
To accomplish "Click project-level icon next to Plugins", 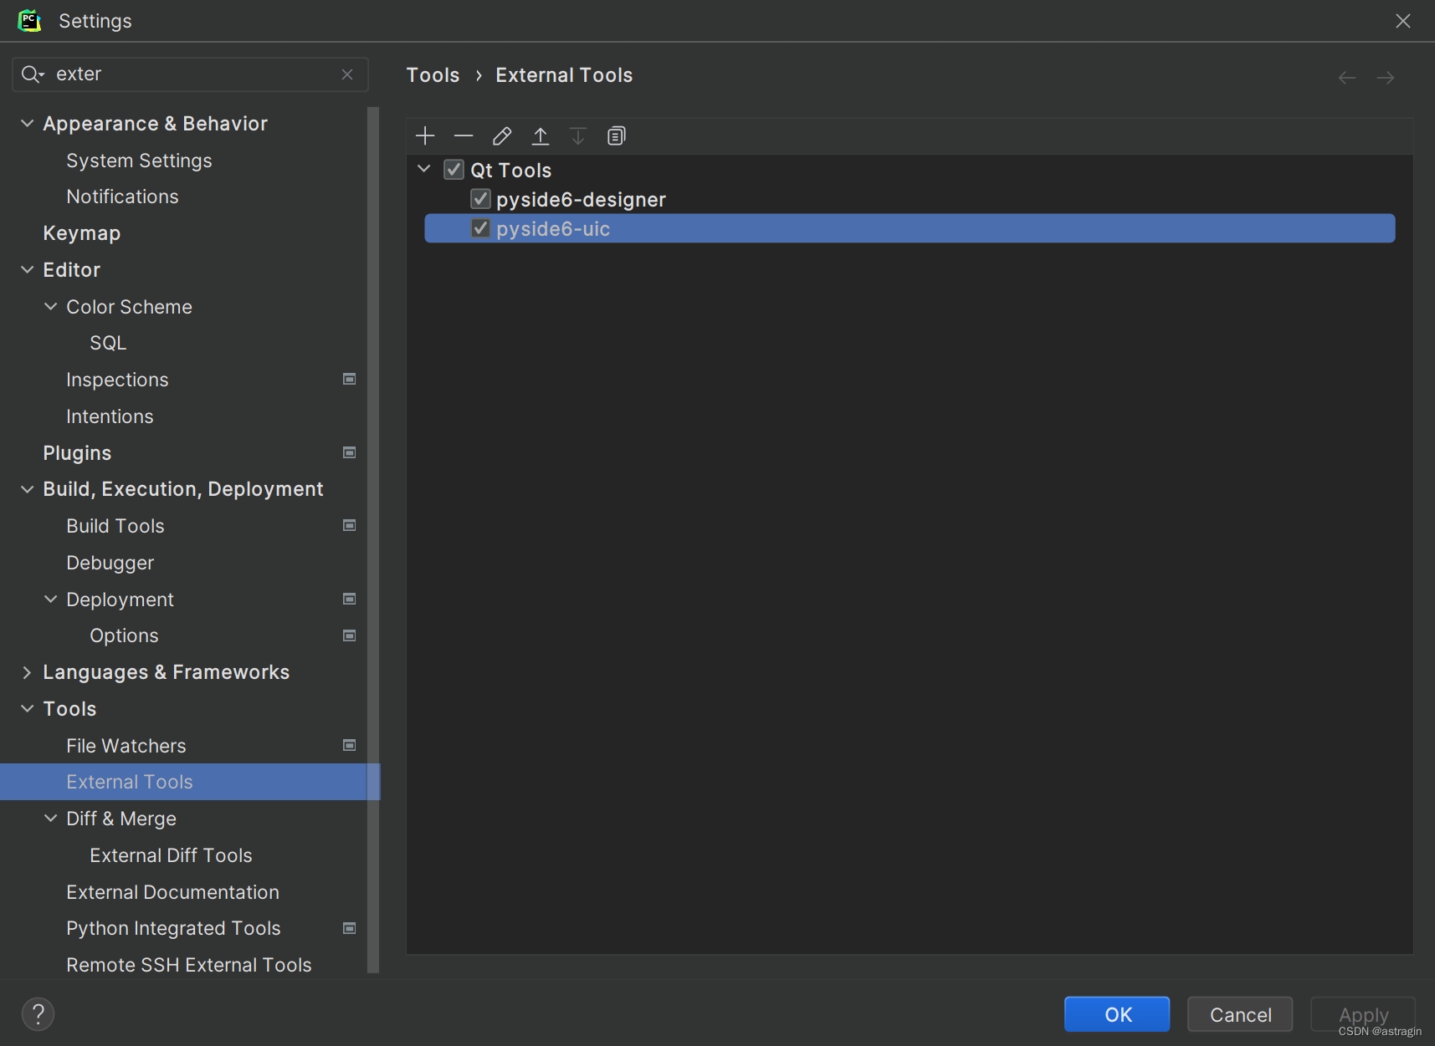I will (350, 452).
